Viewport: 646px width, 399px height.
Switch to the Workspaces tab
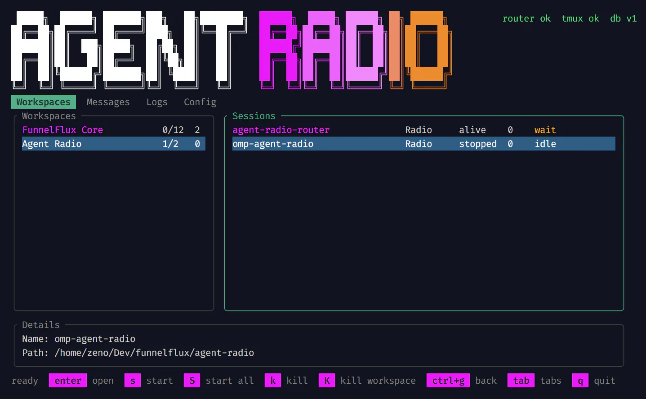44,102
